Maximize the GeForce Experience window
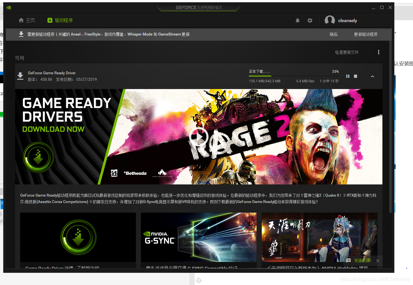This screenshot has width=413, height=285. [382, 7]
